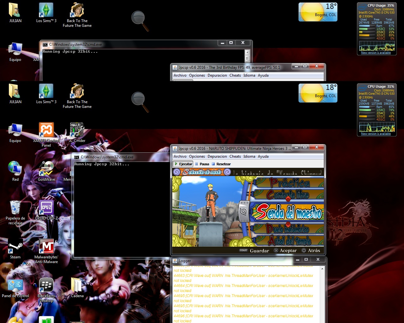Image resolution: width=404 pixels, height=323 pixels.
Task: Open Cheats in The 3rd Birthday Jpcsp window
Action: coord(235,75)
